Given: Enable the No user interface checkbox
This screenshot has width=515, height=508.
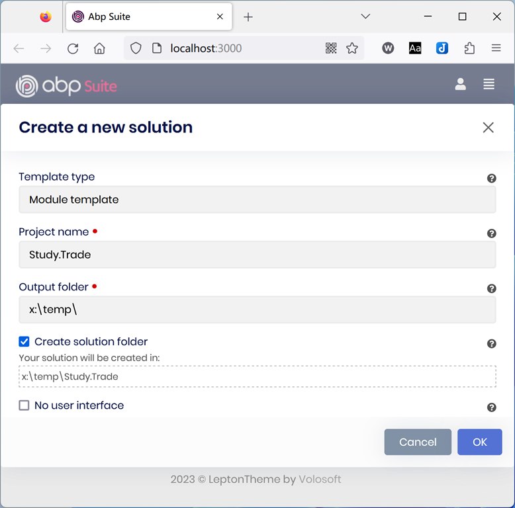Looking at the screenshot, I should pos(24,405).
